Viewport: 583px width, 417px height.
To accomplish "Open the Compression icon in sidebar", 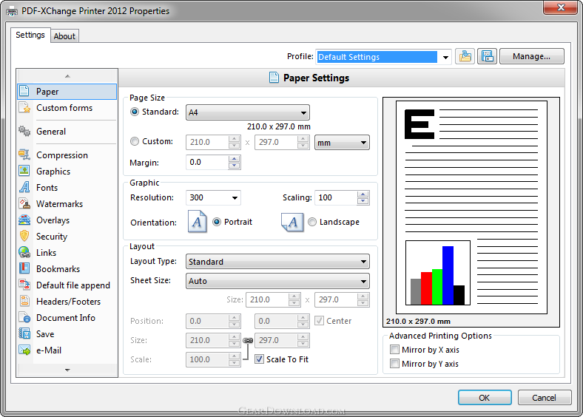I will point(24,155).
